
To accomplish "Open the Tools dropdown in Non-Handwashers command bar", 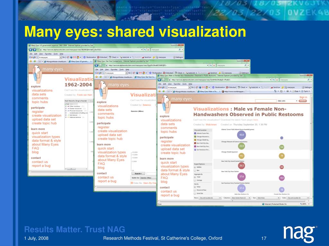I will click(x=306, y=91).
